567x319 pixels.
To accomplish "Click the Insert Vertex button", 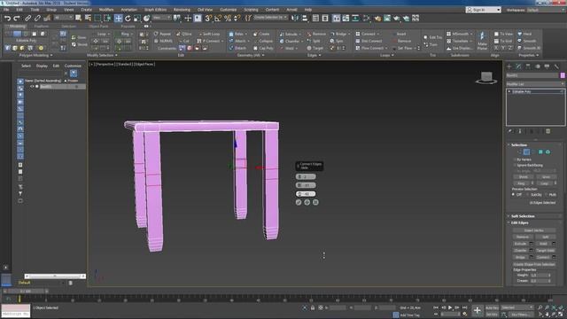I will [x=533, y=230].
